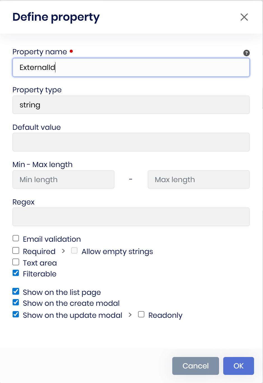
Task: Uncheck Show on the create modal
Action: point(16,302)
